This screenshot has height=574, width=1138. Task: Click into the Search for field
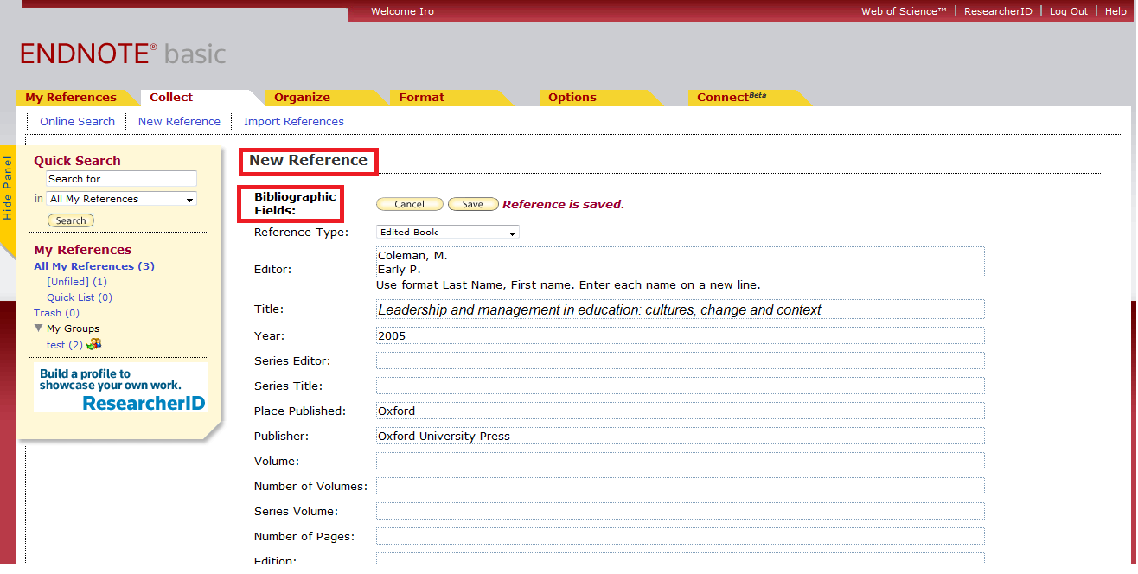(x=122, y=179)
